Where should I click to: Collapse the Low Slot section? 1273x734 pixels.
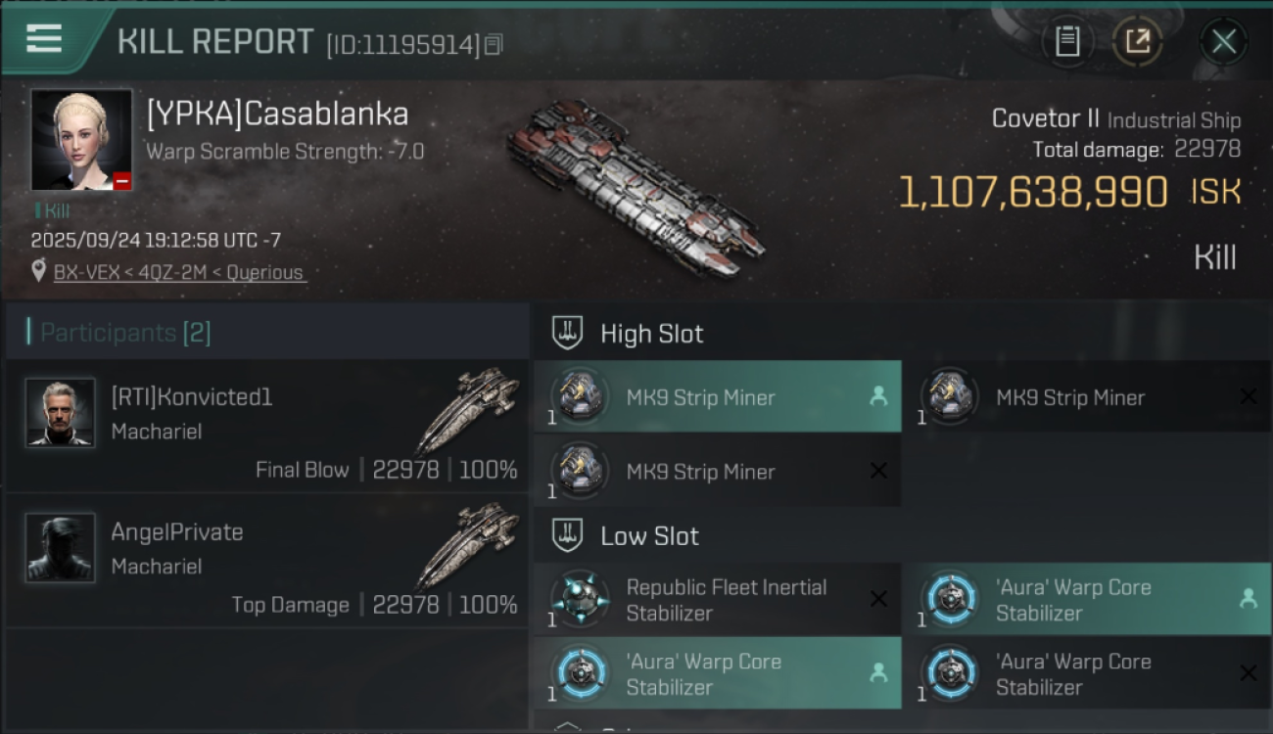568,536
